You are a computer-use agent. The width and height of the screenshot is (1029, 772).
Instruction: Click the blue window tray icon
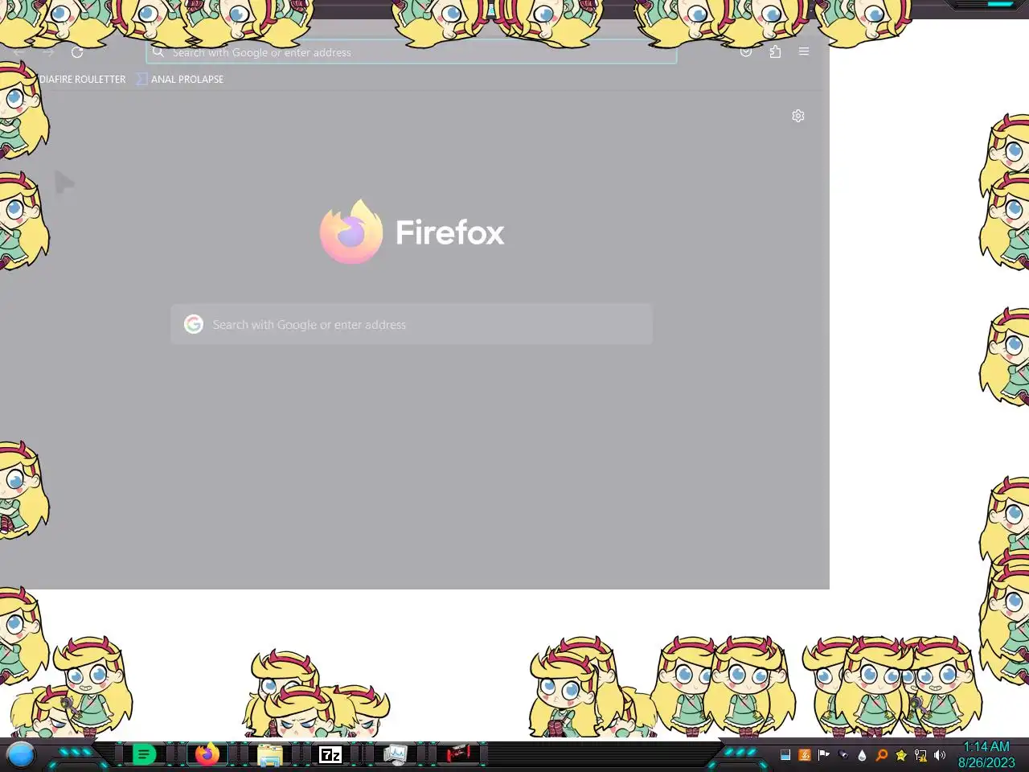tap(785, 755)
